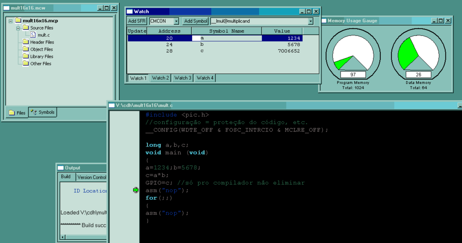Switch to the Watch 2 tab
Image resolution: width=462 pixels, height=243 pixels.
160,78
